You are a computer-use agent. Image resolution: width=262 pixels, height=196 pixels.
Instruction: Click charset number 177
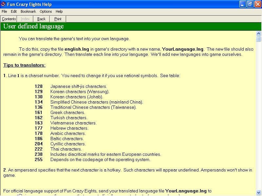pos(39,128)
